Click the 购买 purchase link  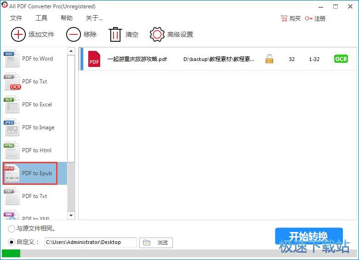[295, 18]
